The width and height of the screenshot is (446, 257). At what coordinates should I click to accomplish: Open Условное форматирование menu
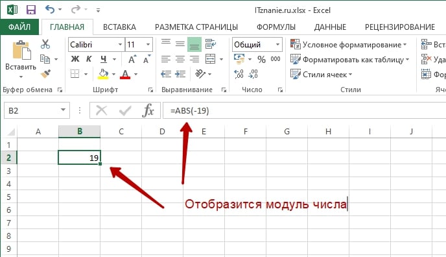(x=349, y=45)
